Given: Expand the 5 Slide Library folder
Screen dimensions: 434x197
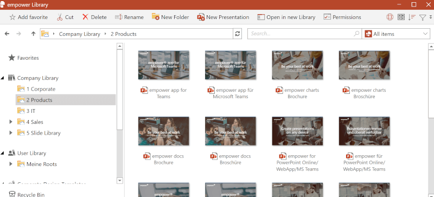Looking at the screenshot, I should pos(11,133).
